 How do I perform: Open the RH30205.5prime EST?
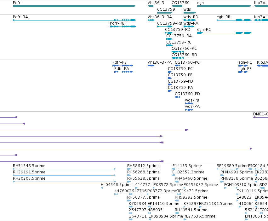64,182
